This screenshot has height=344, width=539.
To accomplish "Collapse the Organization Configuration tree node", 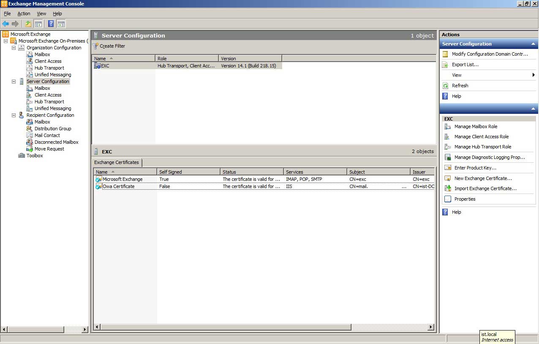I will pos(14,48).
